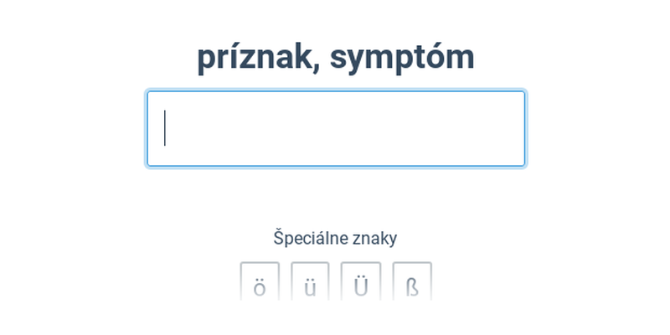Click the word 'príznak' in the heading
The width and height of the screenshot is (670, 335).
255,58
